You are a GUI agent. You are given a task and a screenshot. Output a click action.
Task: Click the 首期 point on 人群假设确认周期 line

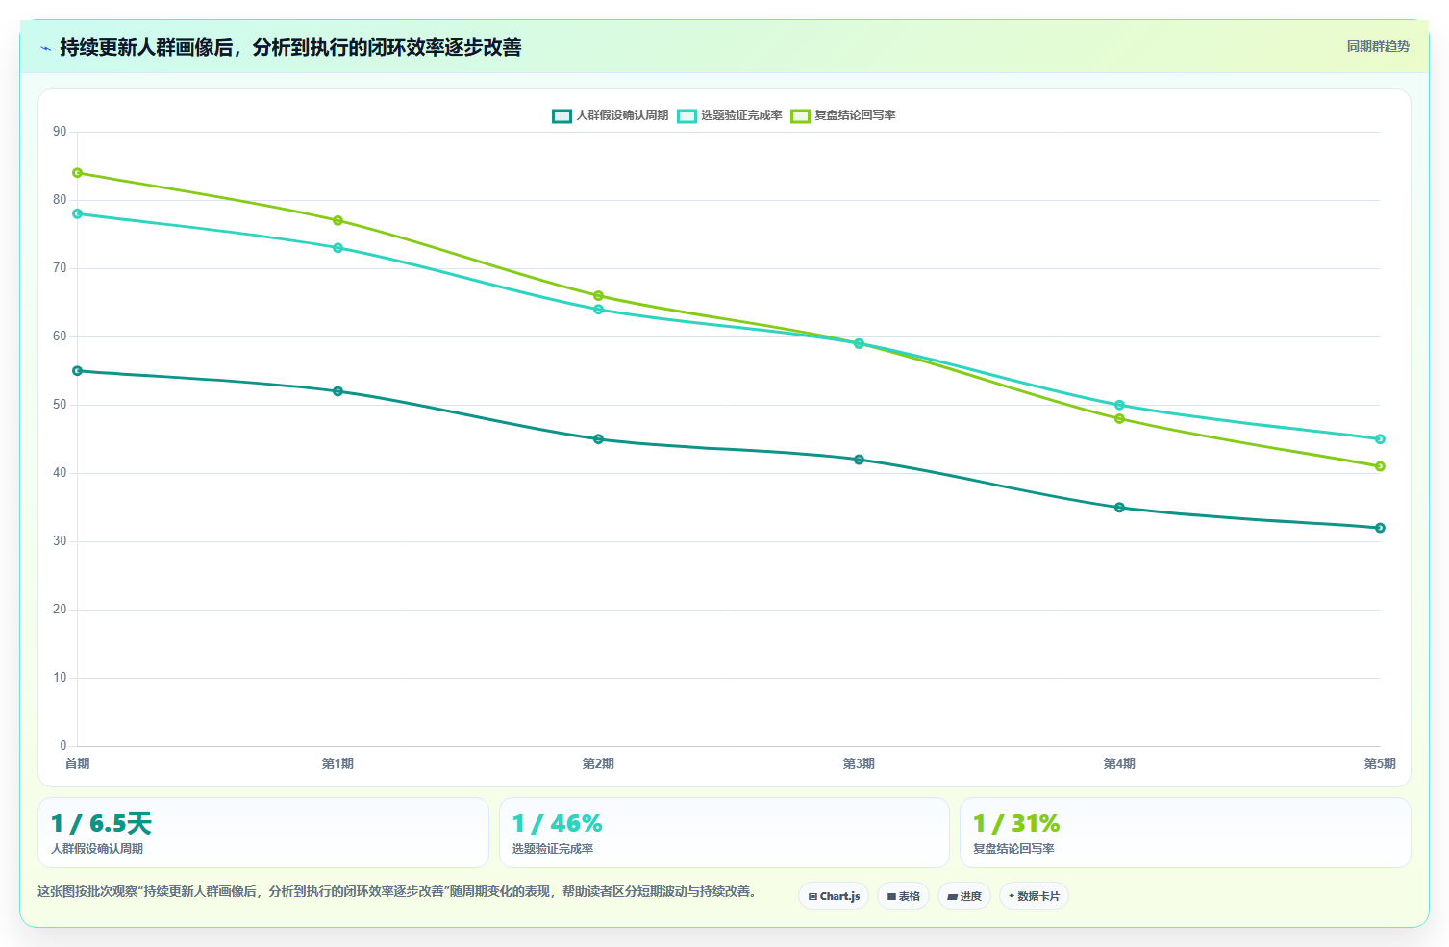click(x=77, y=371)
